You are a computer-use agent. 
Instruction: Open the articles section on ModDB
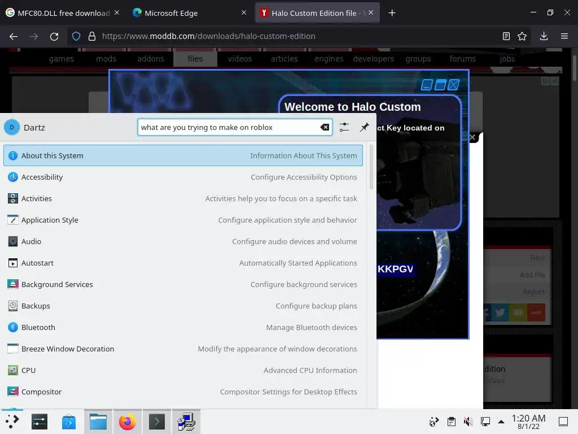pyautogui.click(x=284, y=59)
